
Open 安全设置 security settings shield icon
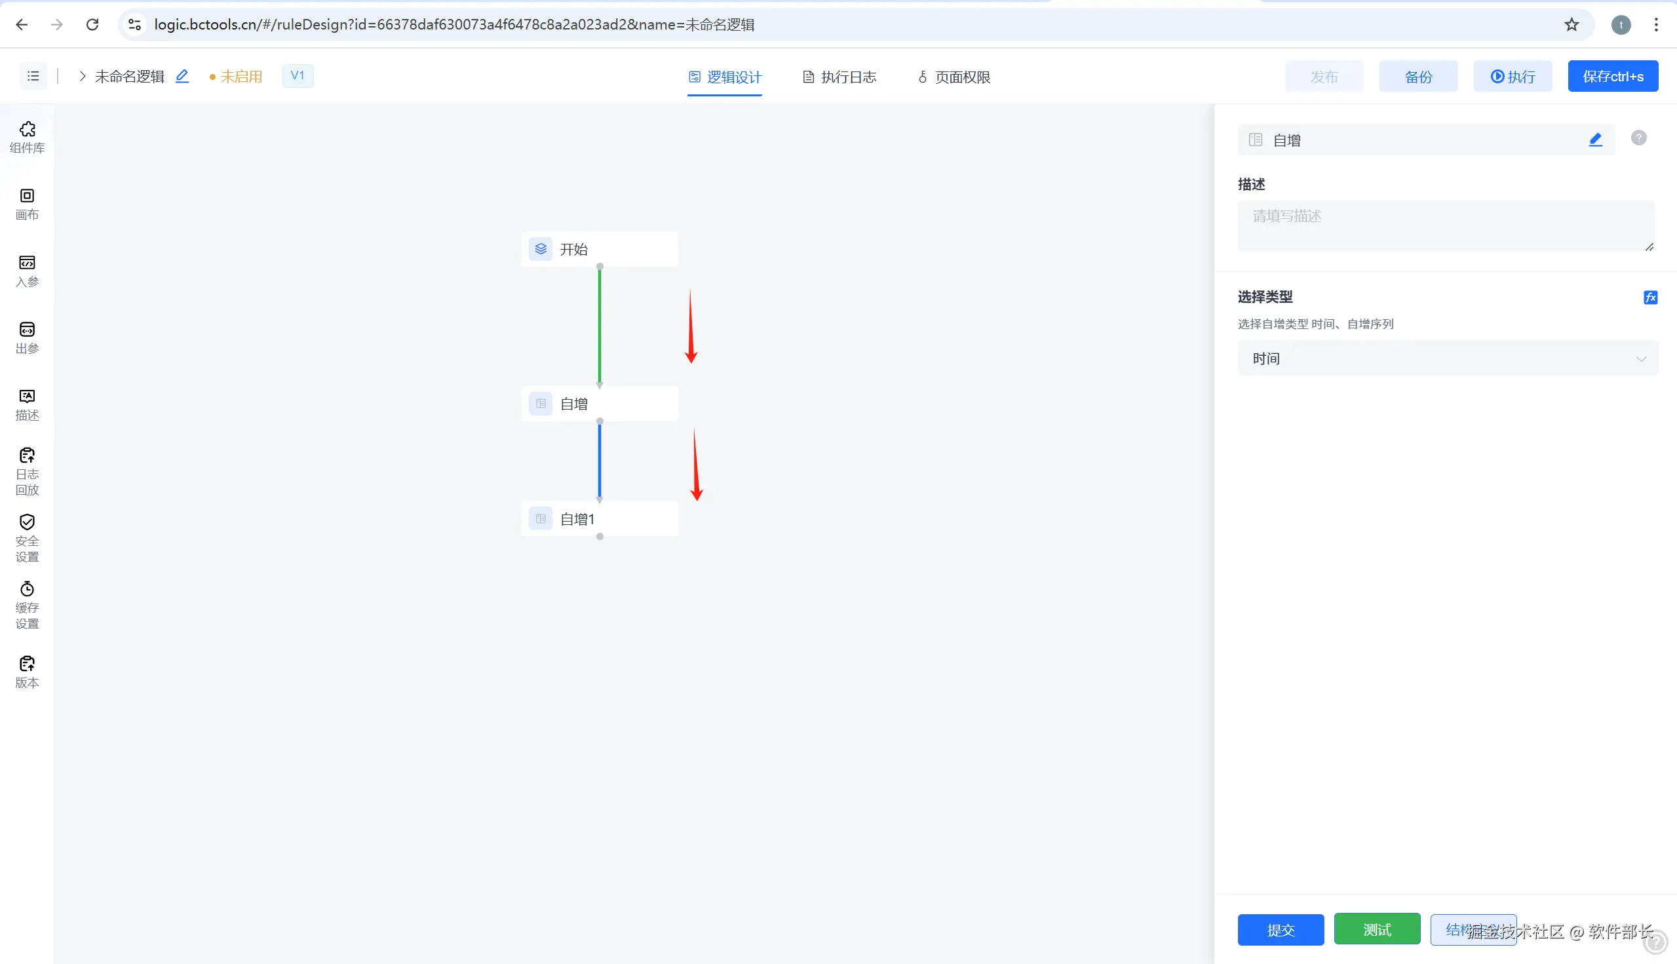tap(27, 537)
